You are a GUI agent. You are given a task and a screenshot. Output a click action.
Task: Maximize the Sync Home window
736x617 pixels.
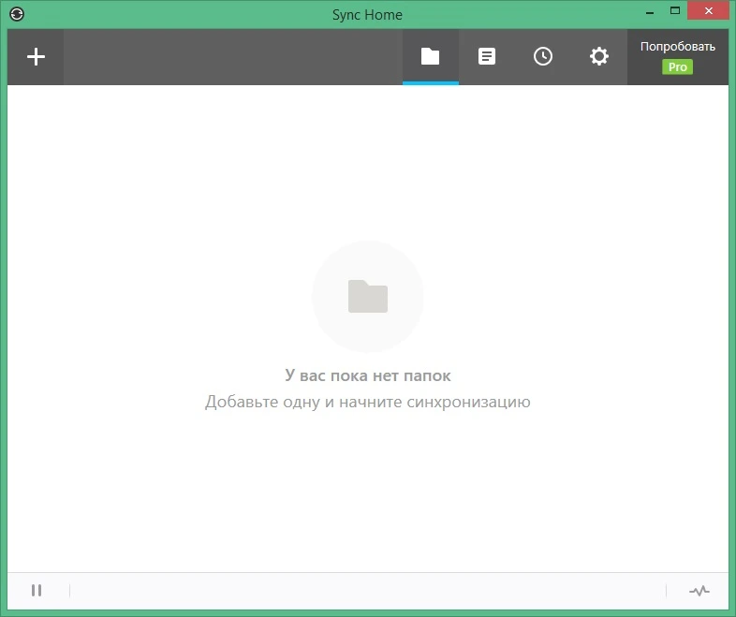click(x=675, y=11)
